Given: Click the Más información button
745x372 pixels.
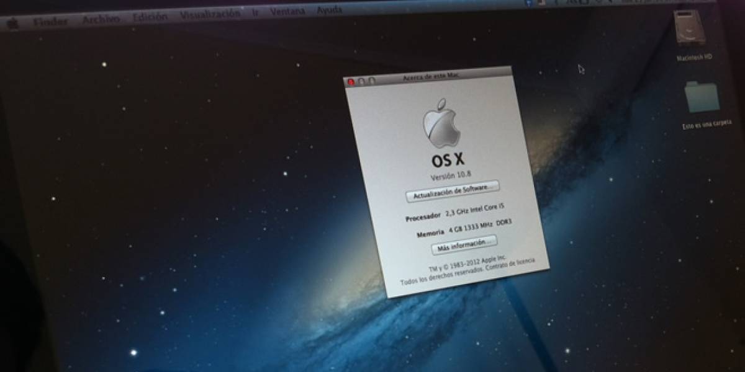Looking at the screenshot, I should (x=464, y=245).
